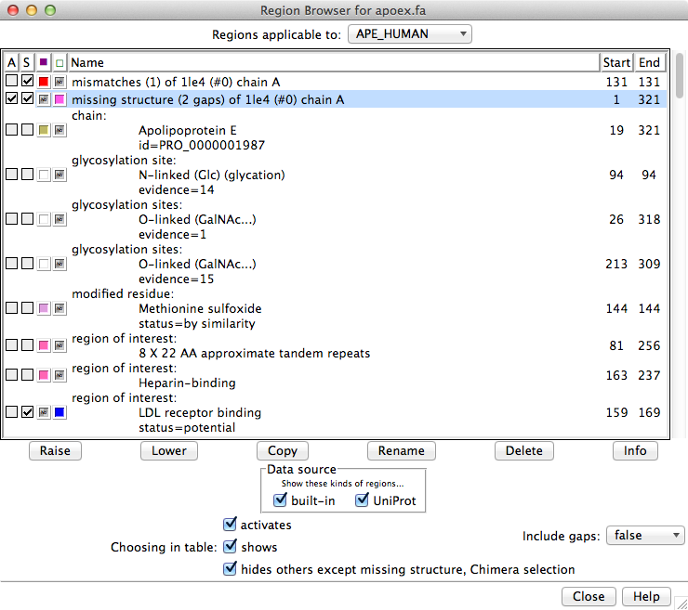Click the border no-color icon for mismatches row
The width and height of the screenshot is (688, 610).
pos(60,82)
